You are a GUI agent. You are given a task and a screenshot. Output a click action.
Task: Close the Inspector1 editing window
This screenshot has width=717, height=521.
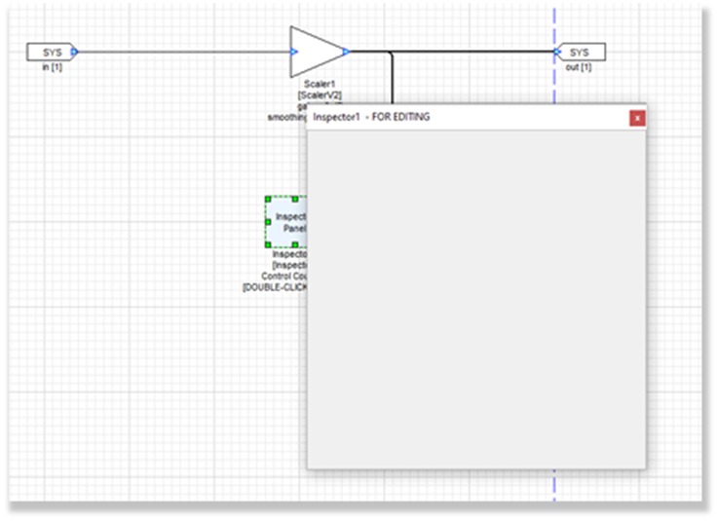pos(636,118)
